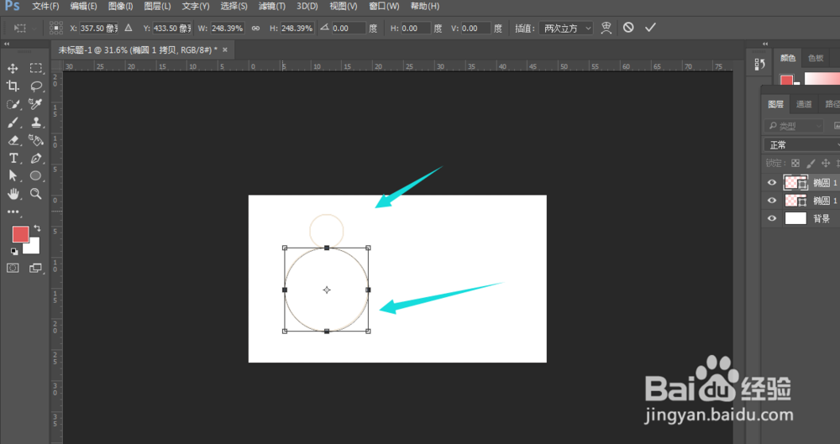Reset to default foreground and background colors

[14, 251]
